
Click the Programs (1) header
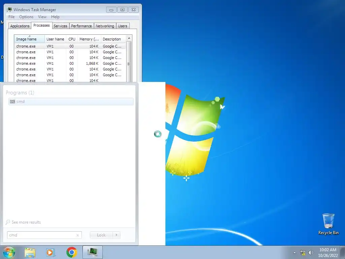coord(20,93)
